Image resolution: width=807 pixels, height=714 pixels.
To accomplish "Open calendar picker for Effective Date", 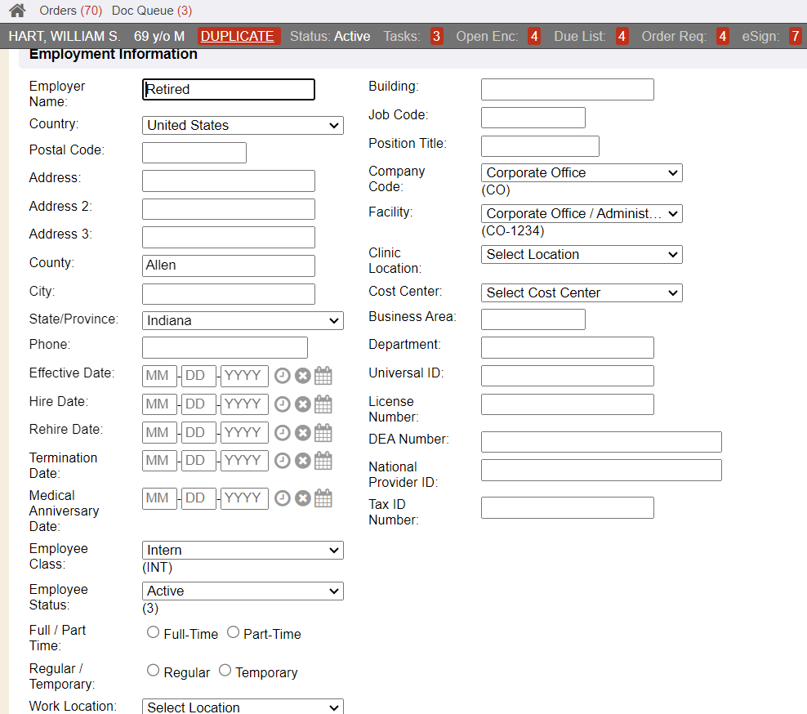I will click(x=323, y=376).
